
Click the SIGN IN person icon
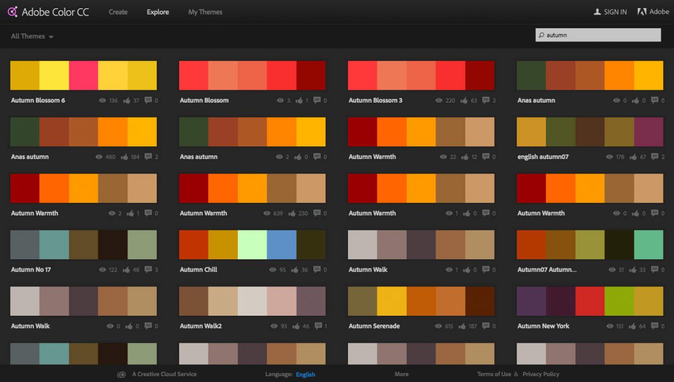click(597, 12)
